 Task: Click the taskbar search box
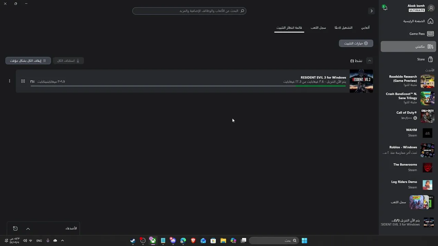[x=274, y=241]
